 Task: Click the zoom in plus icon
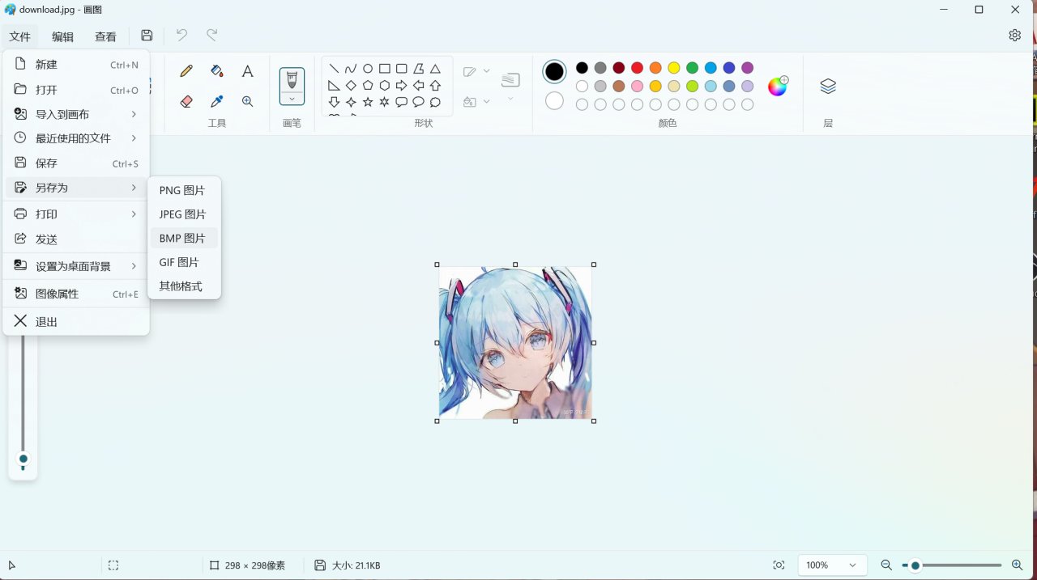[1018, 565]
